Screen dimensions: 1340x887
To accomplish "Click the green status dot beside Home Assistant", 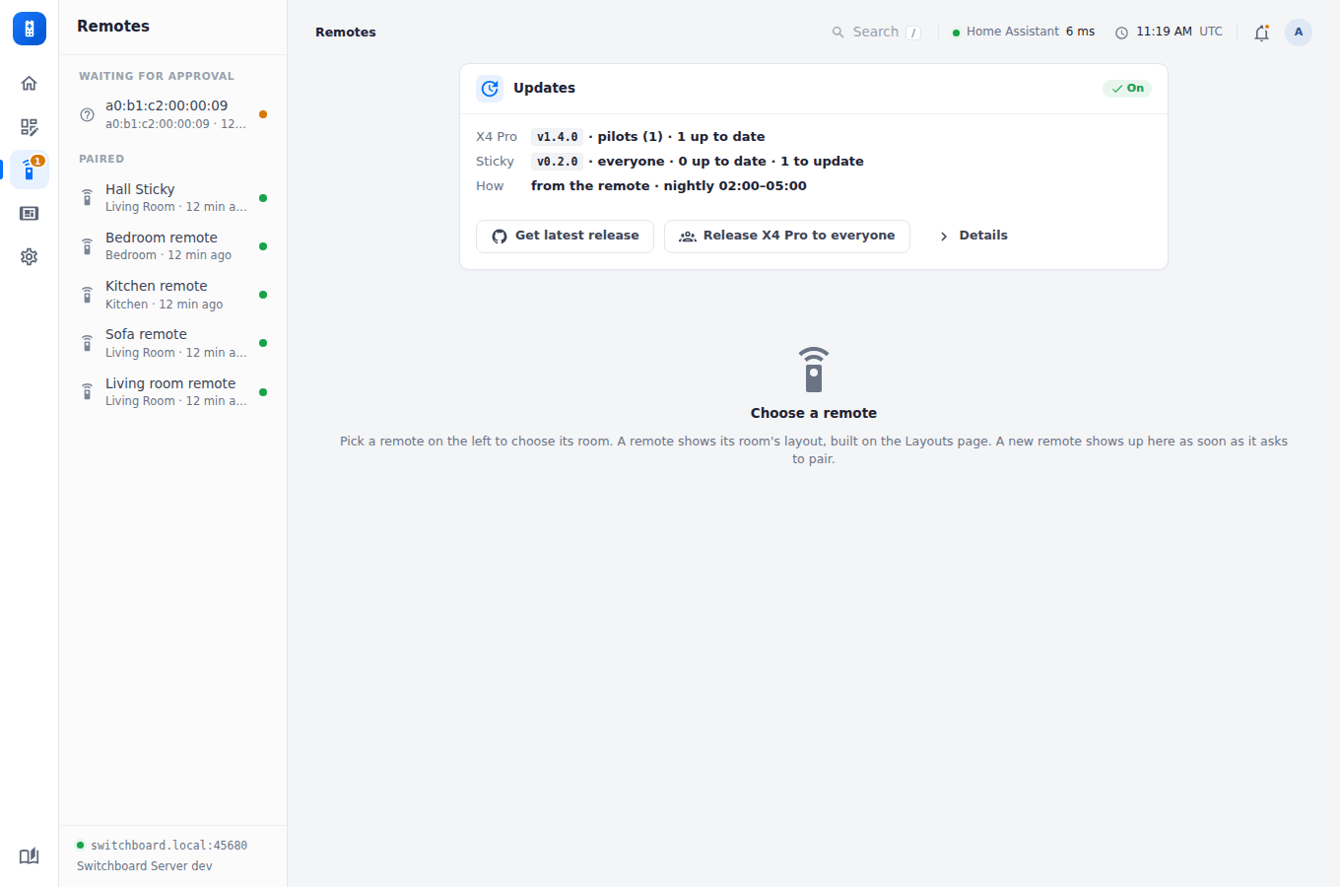I will click(956, 33).
